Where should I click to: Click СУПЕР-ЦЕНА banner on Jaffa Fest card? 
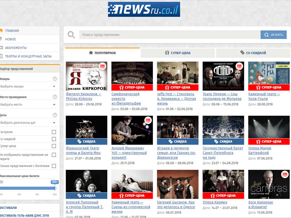[x=178, y=88]
